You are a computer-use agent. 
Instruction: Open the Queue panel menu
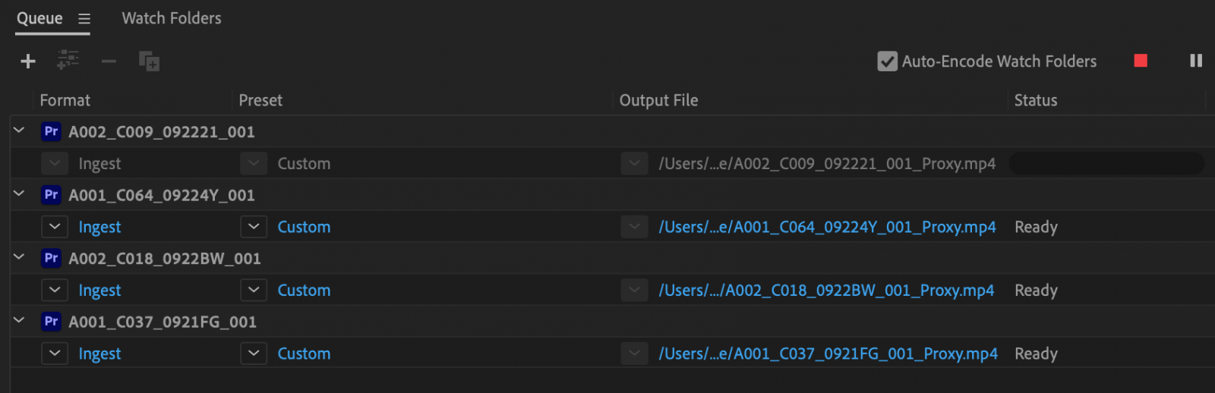(84, 19)
